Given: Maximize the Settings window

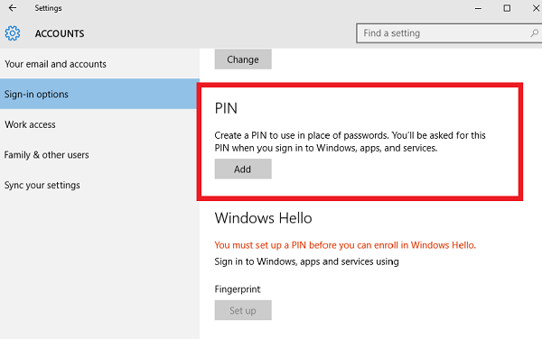Looking at the screenshot, I should 507,8.
